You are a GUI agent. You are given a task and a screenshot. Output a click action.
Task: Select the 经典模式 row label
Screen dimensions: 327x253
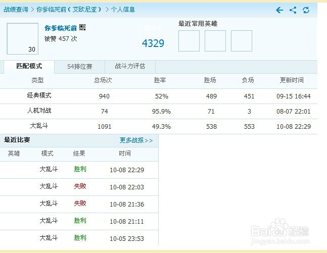coord(39,95)
